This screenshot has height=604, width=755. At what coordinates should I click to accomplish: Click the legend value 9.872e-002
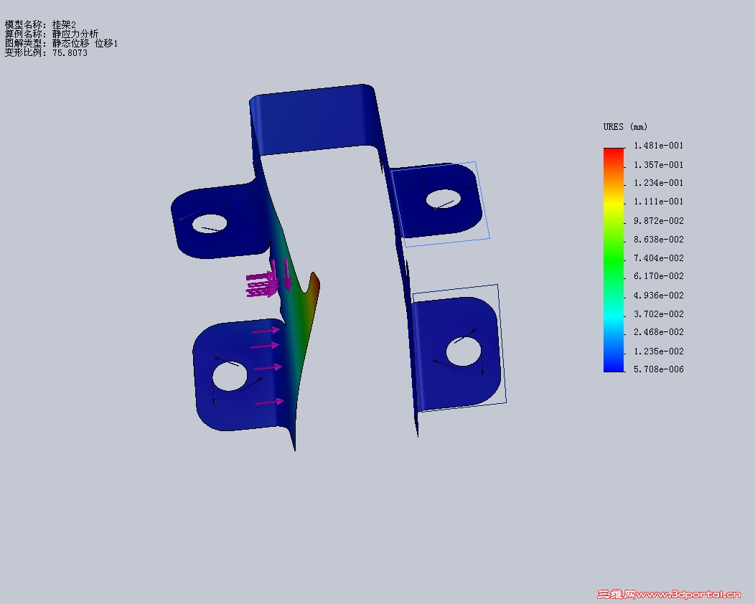pyautogui.click(x=658, y=220)
